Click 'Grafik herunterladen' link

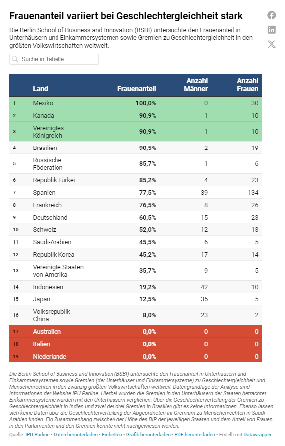pyautogui.click(x=148, y=435)
